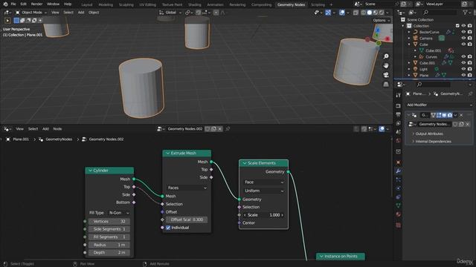This screenshot has width=476, height=267.
Task: Select material preview shading icon
Action: (x=376, y=13)
